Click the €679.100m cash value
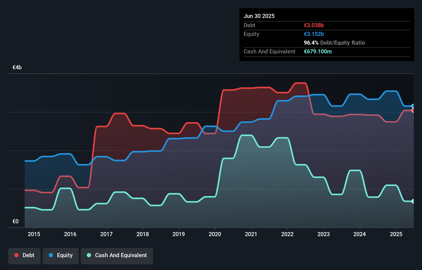 (x=318, y=51)
